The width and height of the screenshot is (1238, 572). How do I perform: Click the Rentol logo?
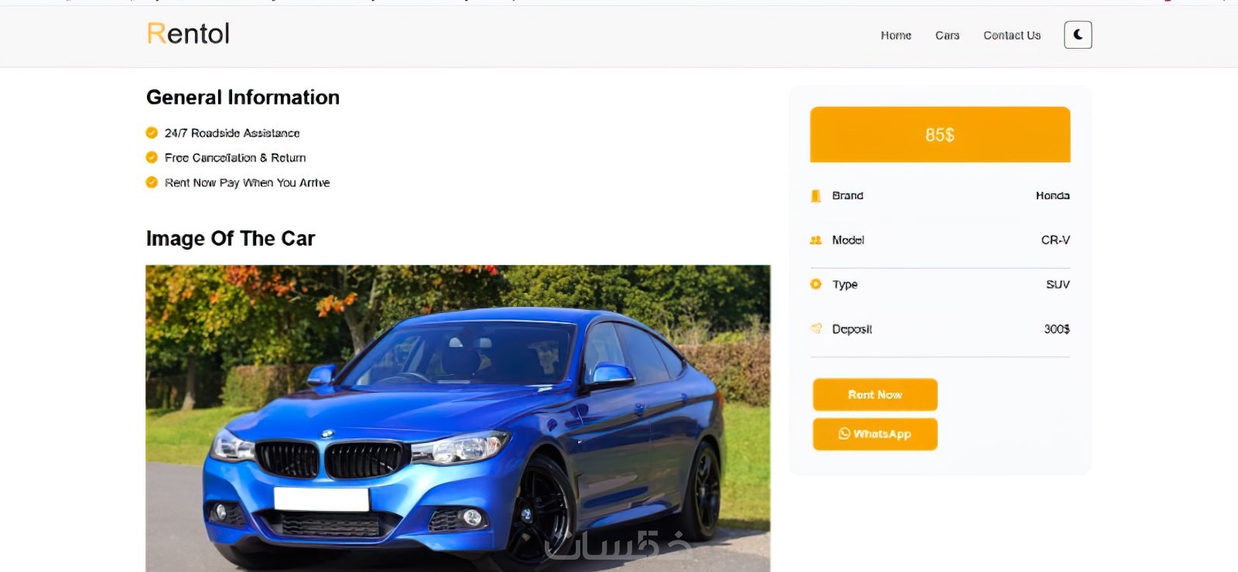pos(188,33)
